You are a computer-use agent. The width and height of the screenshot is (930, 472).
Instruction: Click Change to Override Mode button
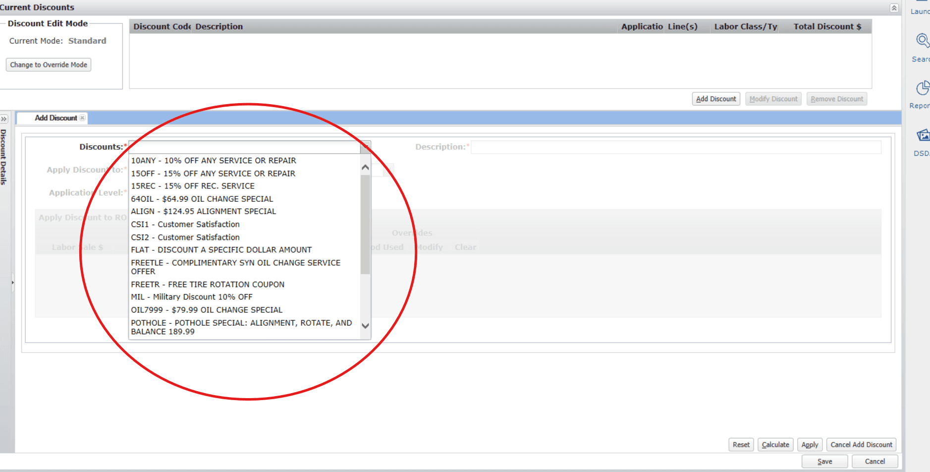click(49, 65)
